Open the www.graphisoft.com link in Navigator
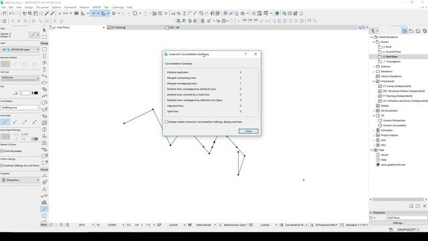The width and height of the screenshot is (428, 241). tap(393, 165)
